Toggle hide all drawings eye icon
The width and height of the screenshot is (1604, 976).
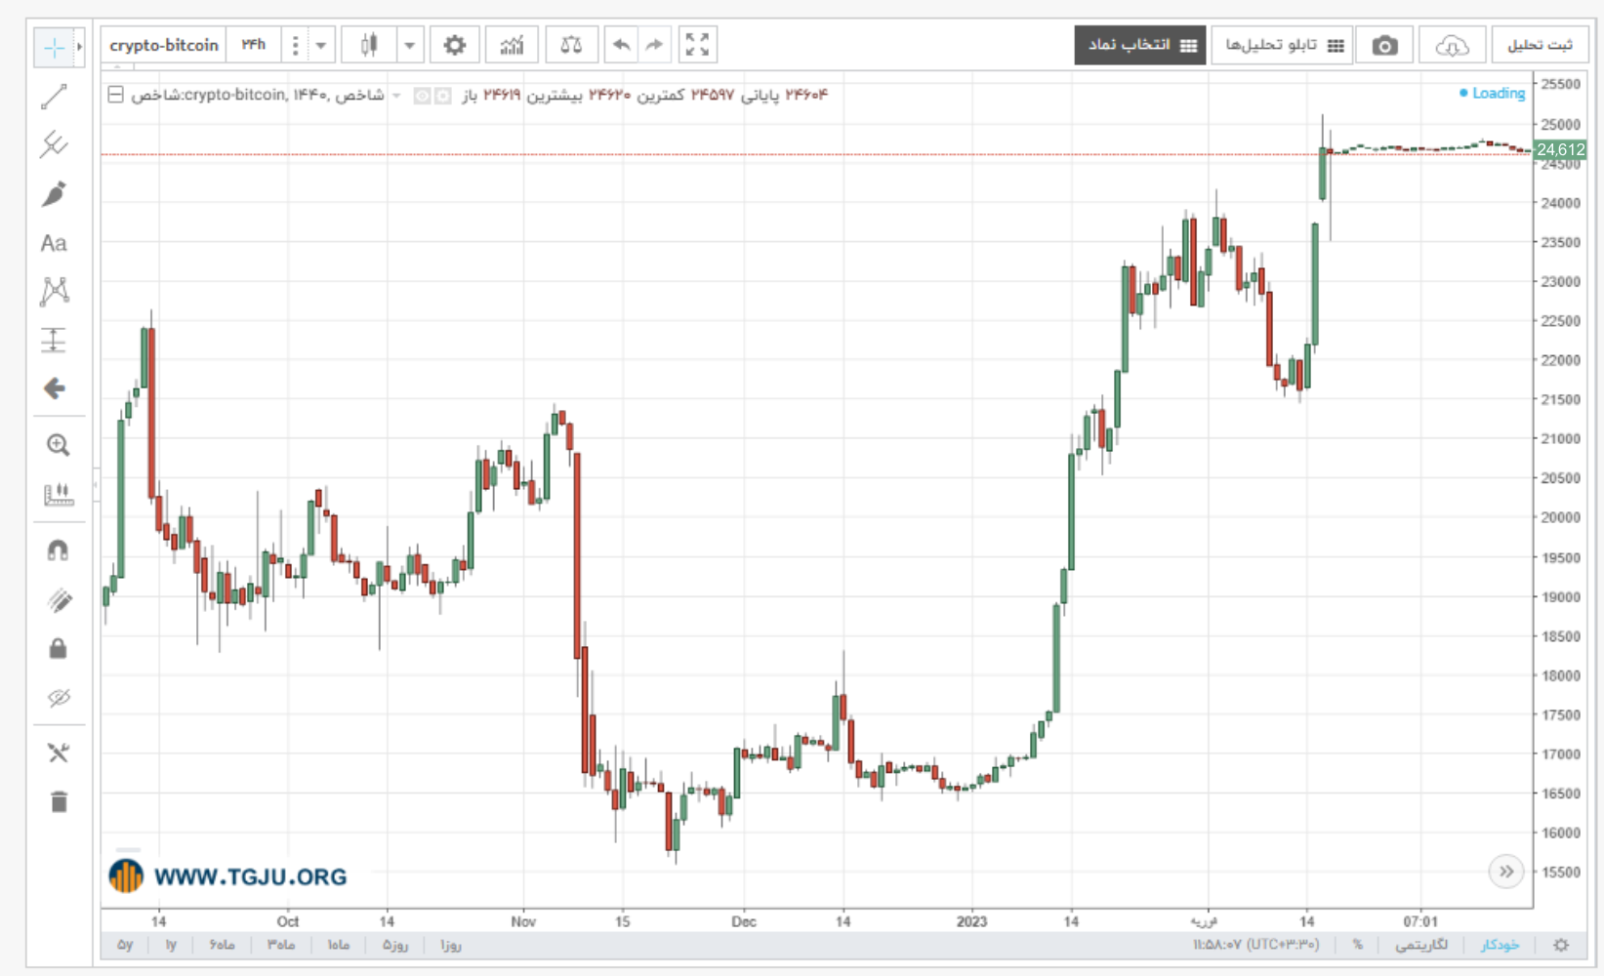(x=59, y=697)
